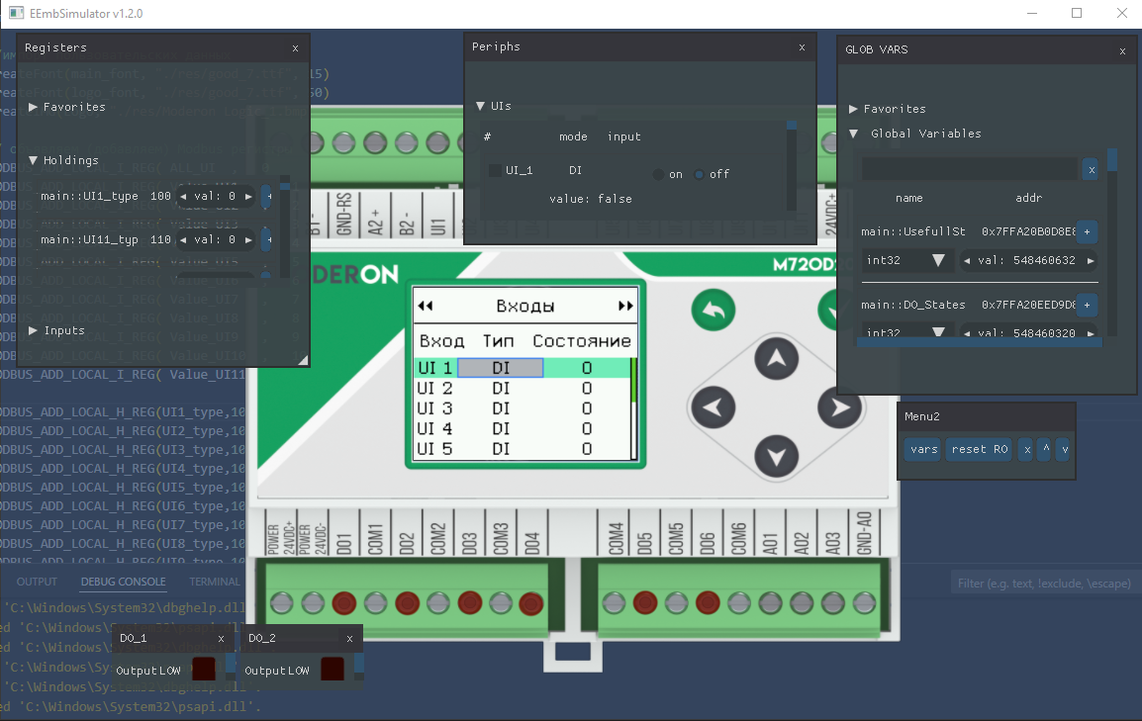Click the GLOB VARS vertical scrollbar

1112,243
